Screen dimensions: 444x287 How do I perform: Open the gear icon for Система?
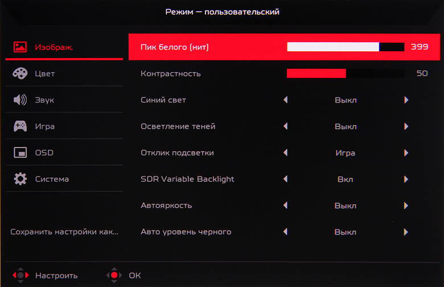(x=20, y=179)
